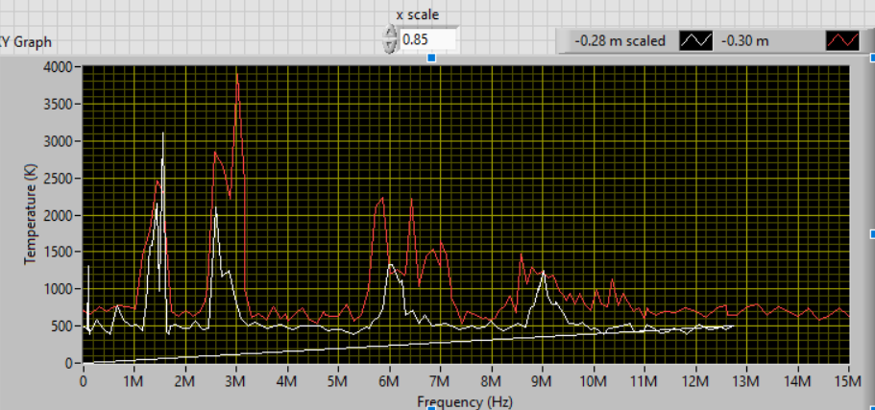The width and height of the screenshot is (875, 410).
Task: Open the red plot style icon in legend
Action: click(x=842, y=40)
